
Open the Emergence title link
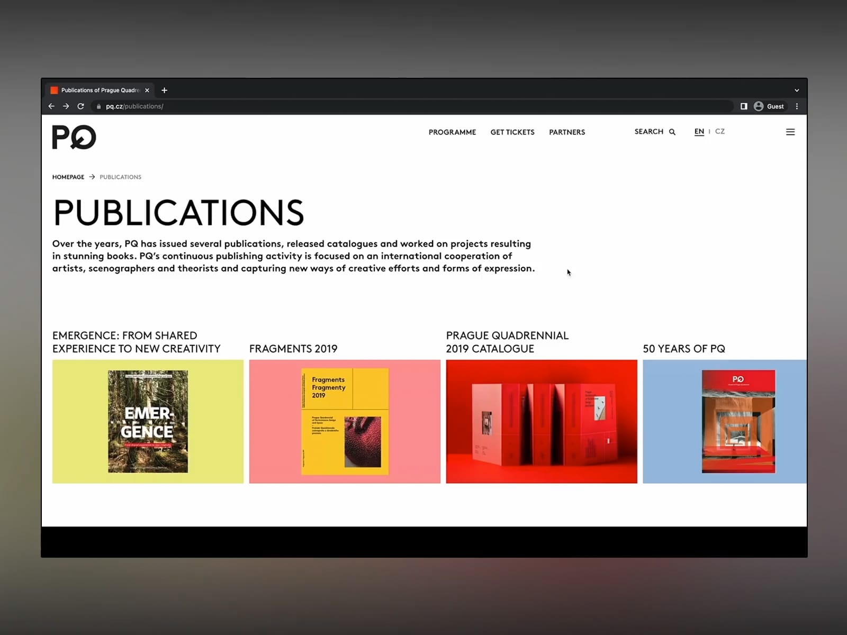(137, 342)
